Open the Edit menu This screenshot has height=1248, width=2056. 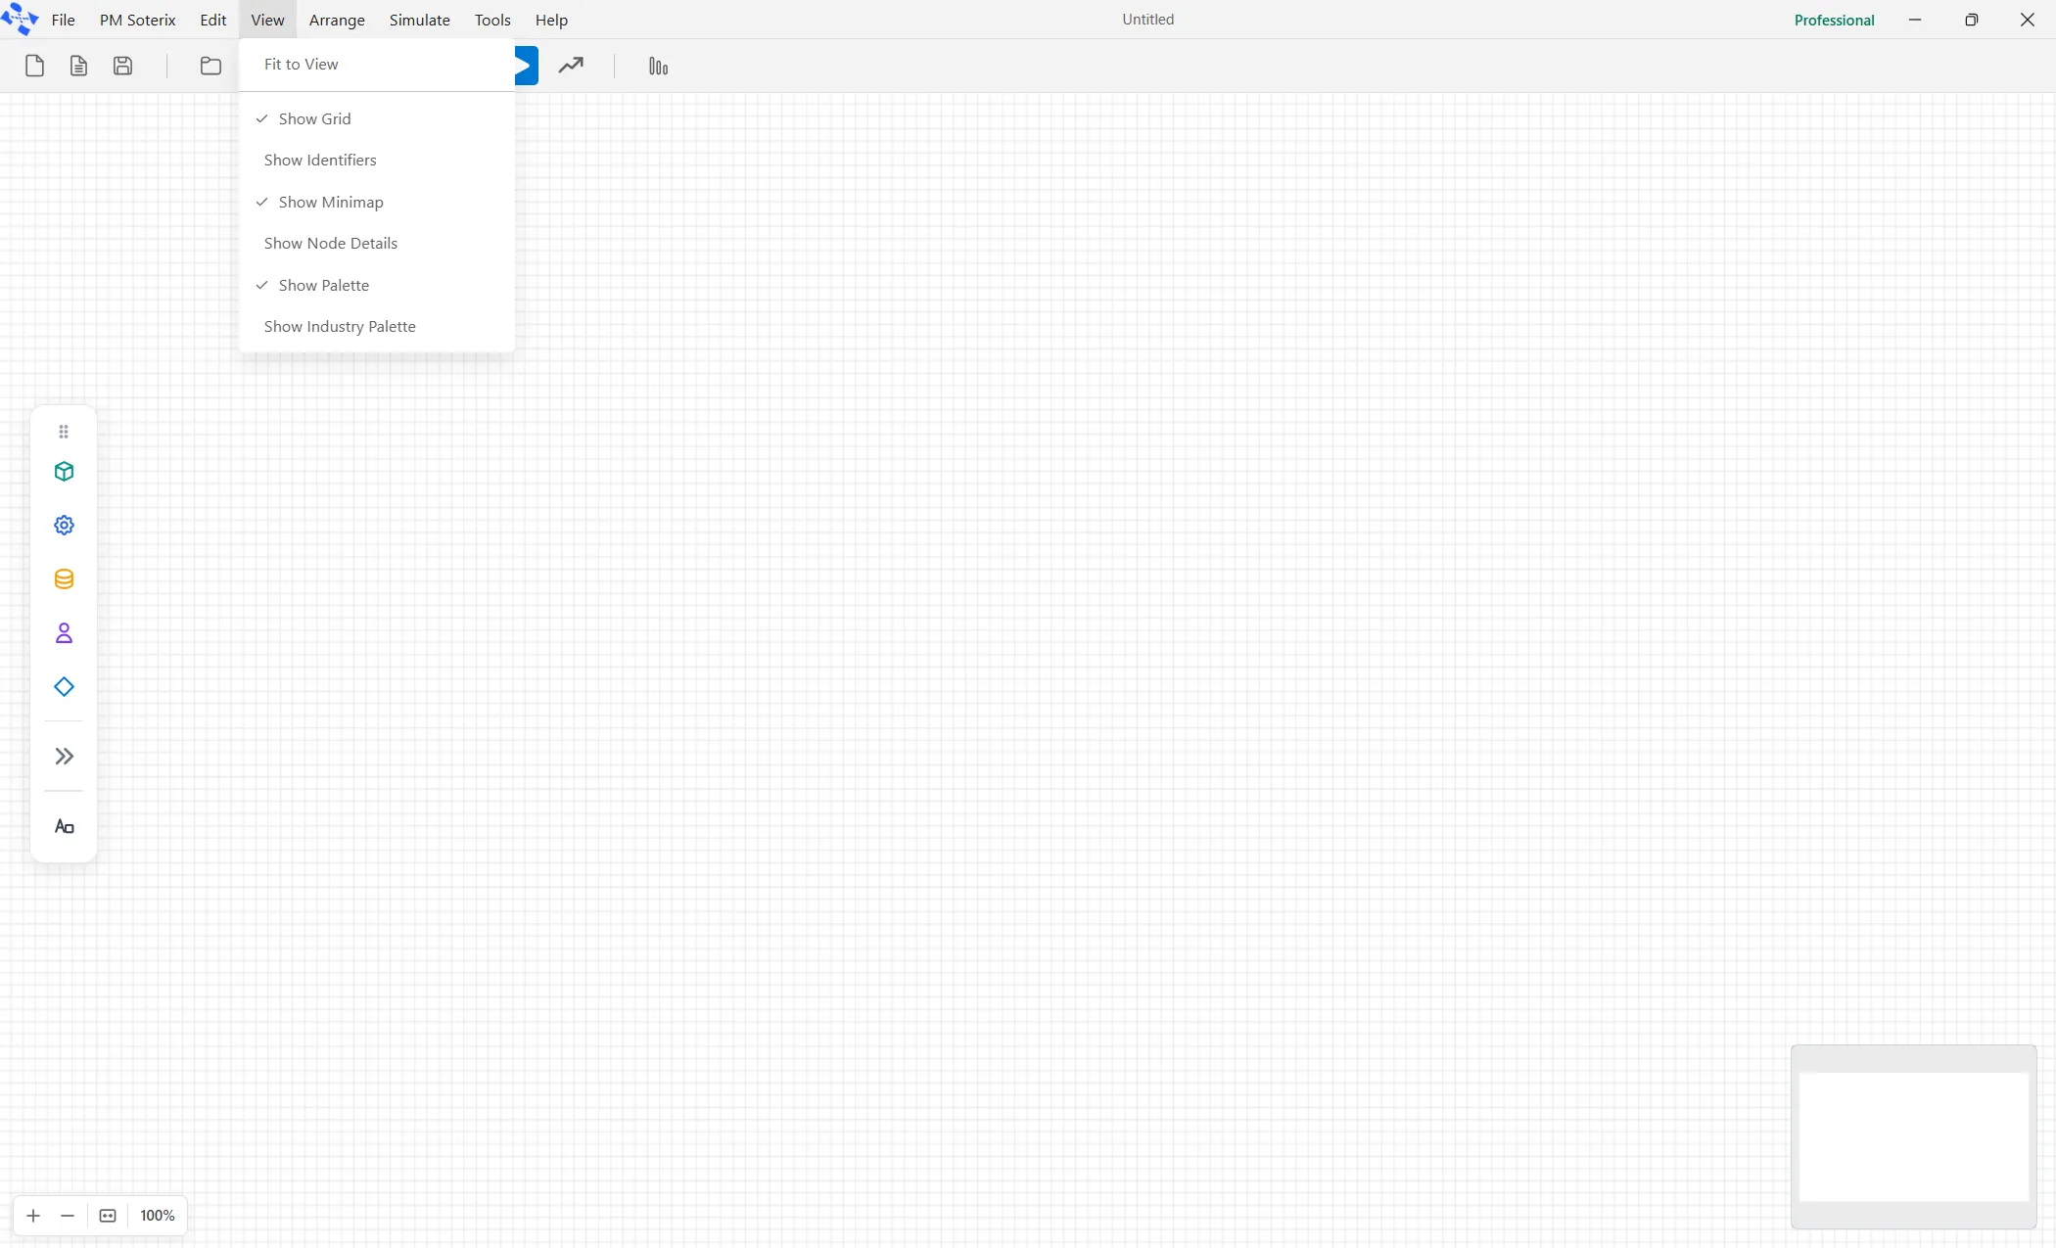(x=212, y=20)
